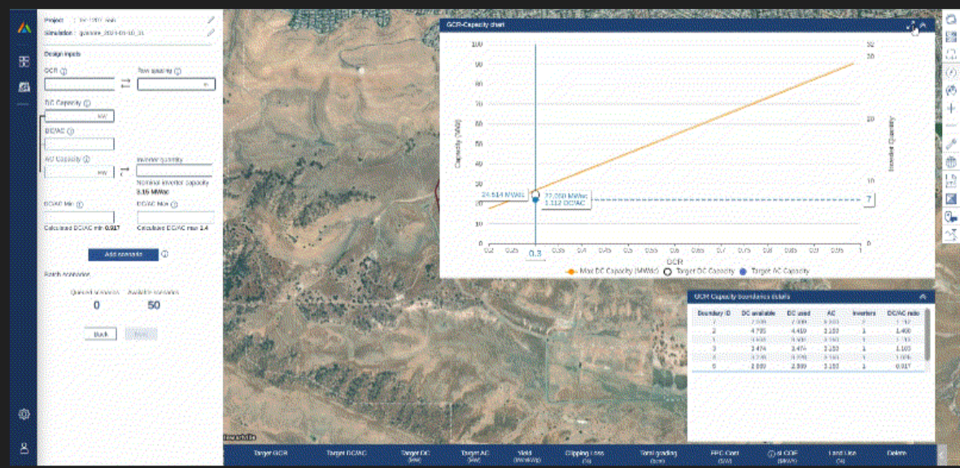The image size is (960, 468).
Task: Click the Delete column header
Action: (896, 454)
